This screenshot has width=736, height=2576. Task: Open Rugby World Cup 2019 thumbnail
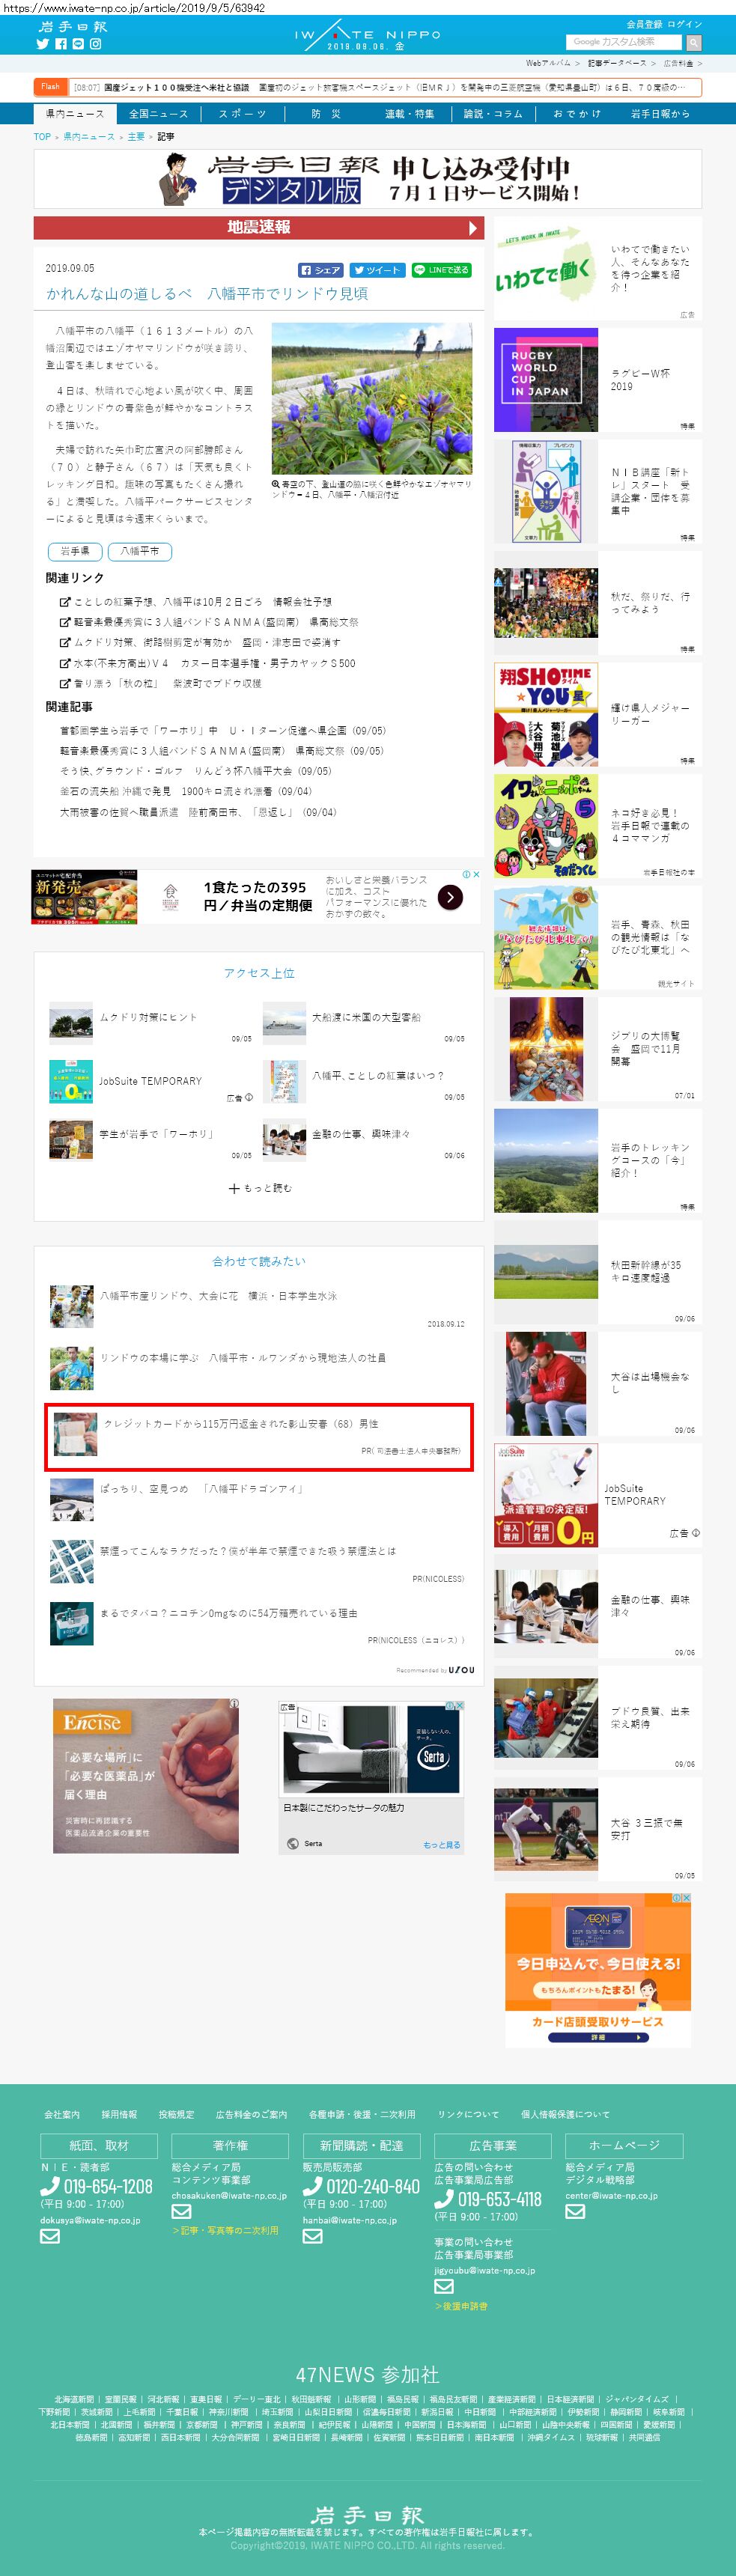[x=546, y=380]
